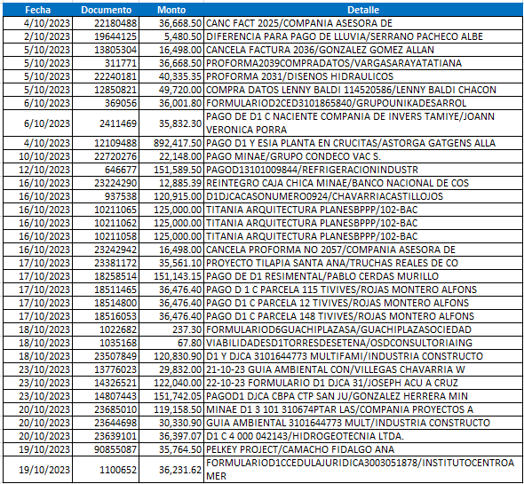
Task: Click the document cell 10211065
Action: click(106, 210)
